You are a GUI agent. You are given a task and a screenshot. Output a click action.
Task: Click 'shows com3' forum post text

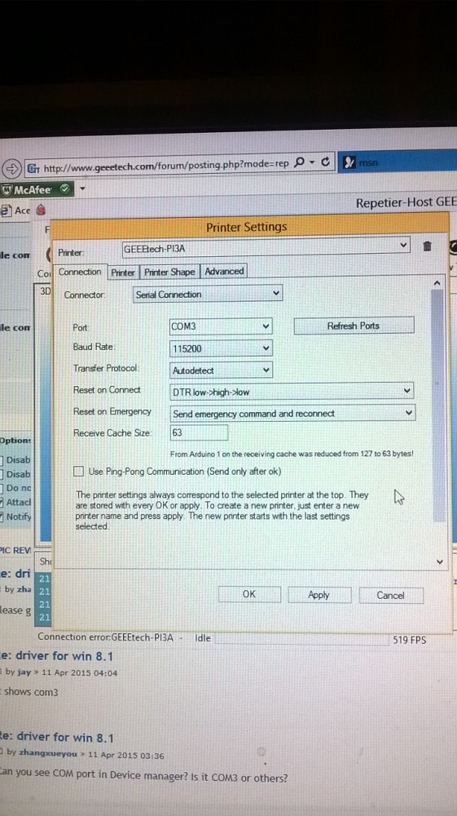pos(31,692)
